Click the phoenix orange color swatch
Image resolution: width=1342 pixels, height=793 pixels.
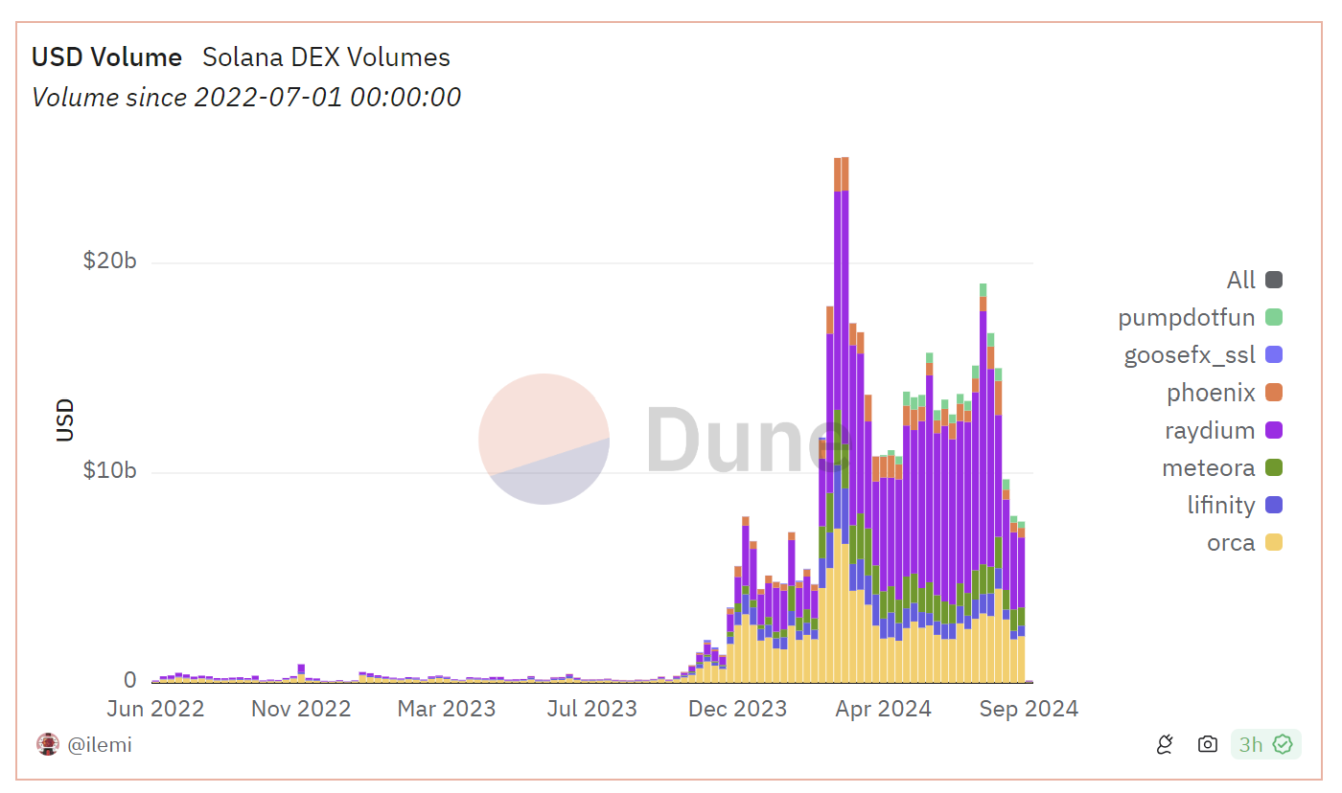pyautogui.click(x=1274, y=393)
